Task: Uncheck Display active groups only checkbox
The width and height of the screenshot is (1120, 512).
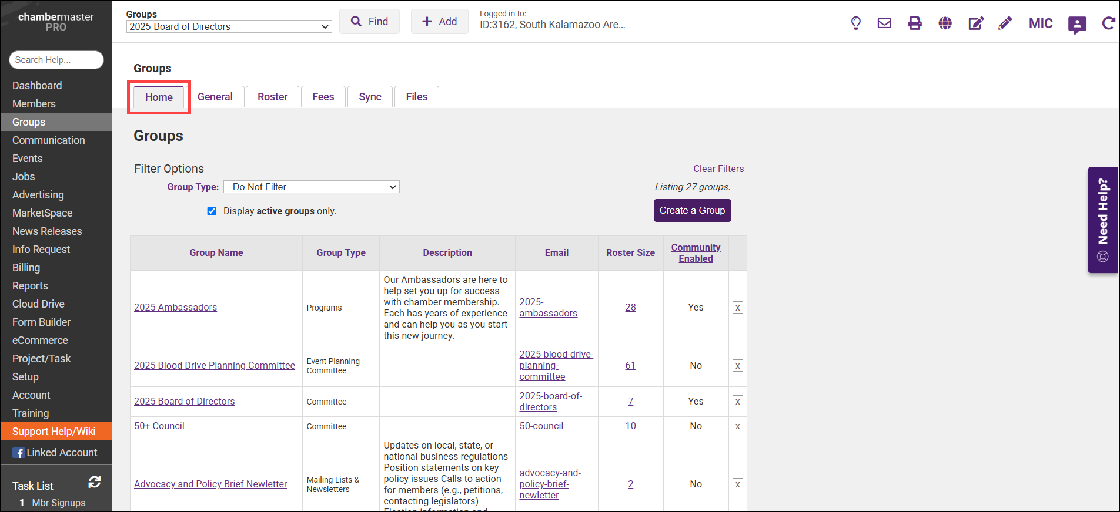Action: (212, 211)
